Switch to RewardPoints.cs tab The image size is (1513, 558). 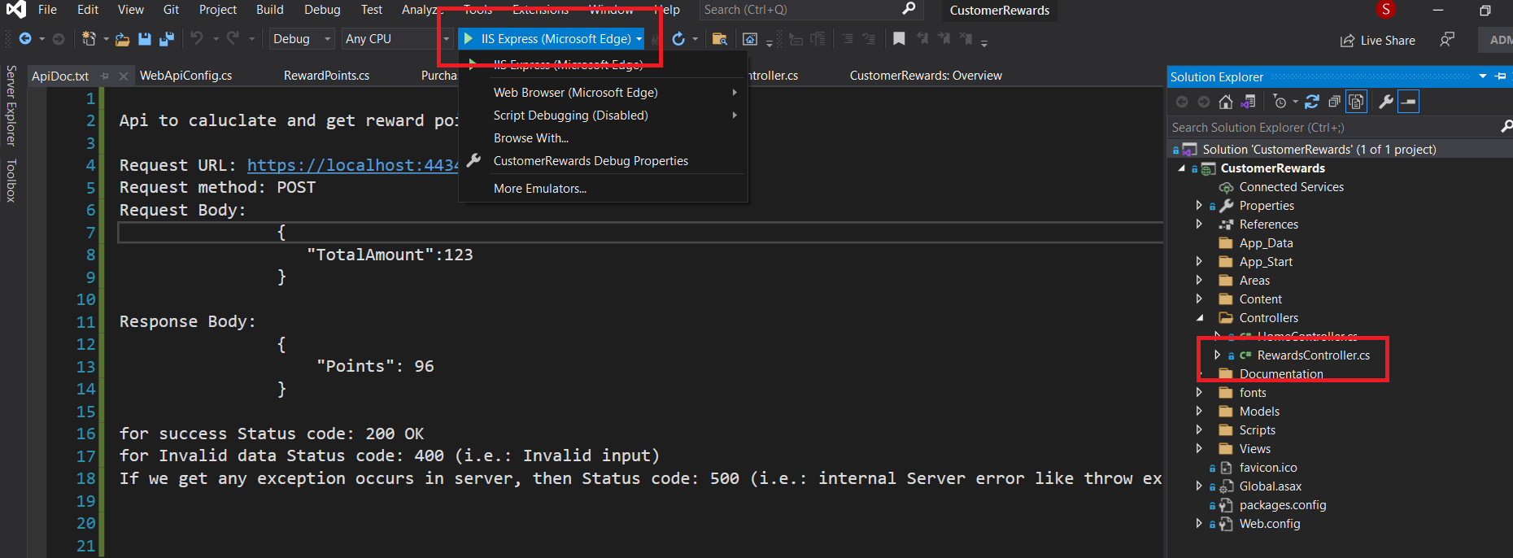(x=326, y=76)
